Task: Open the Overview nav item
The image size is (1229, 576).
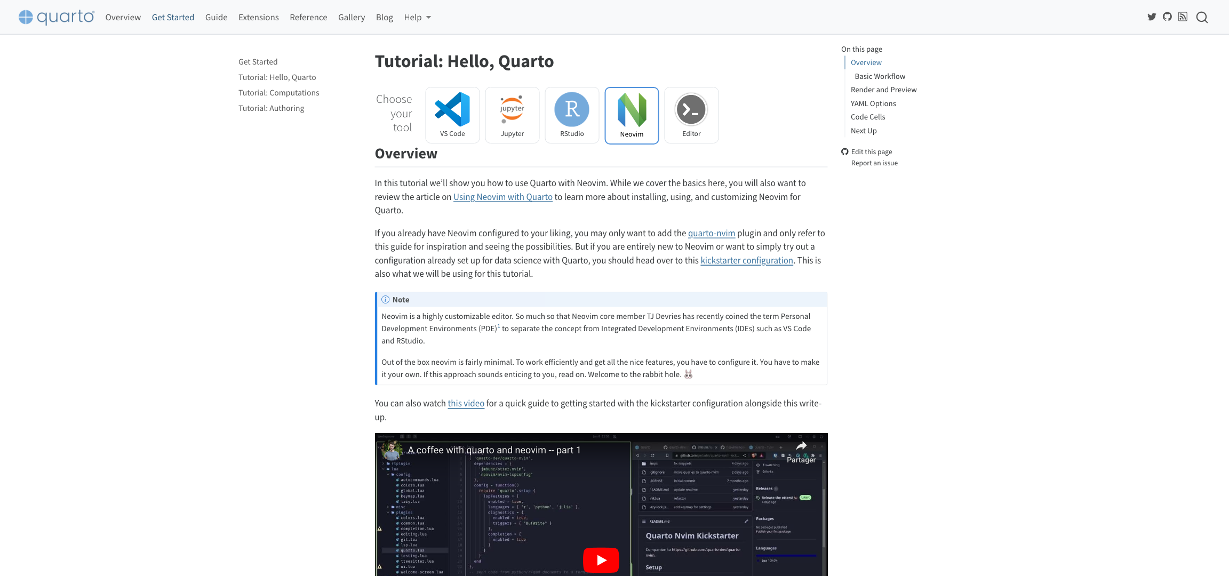Action: click(123, 18)
